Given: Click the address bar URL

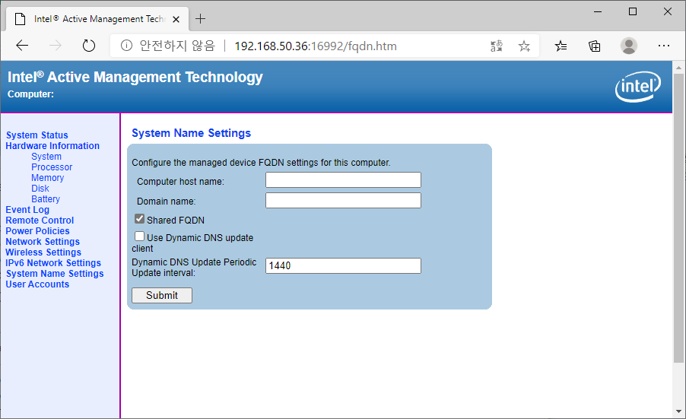Looking at the screenshot, I should 316,46.
